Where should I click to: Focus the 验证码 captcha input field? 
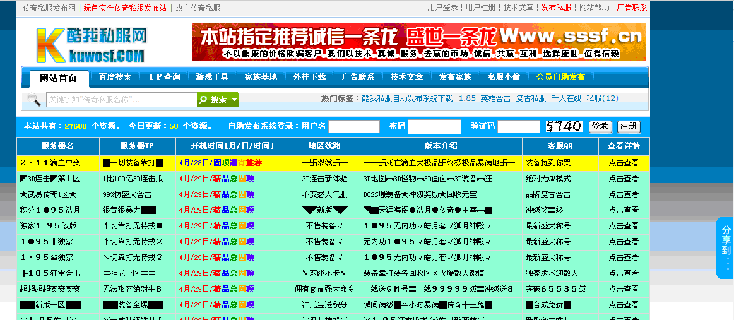click(x=518, y=126)
